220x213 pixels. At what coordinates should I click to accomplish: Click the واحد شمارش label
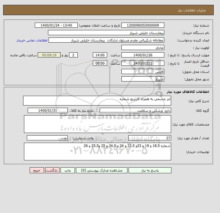click(83, 138)
